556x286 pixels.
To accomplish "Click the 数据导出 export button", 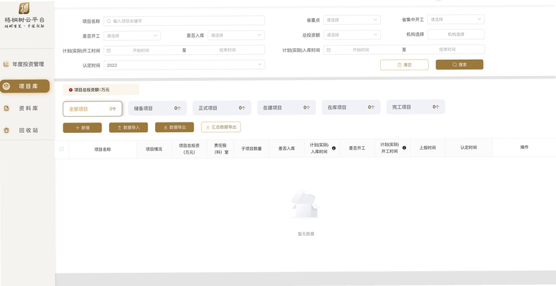I will coord(174,127).
